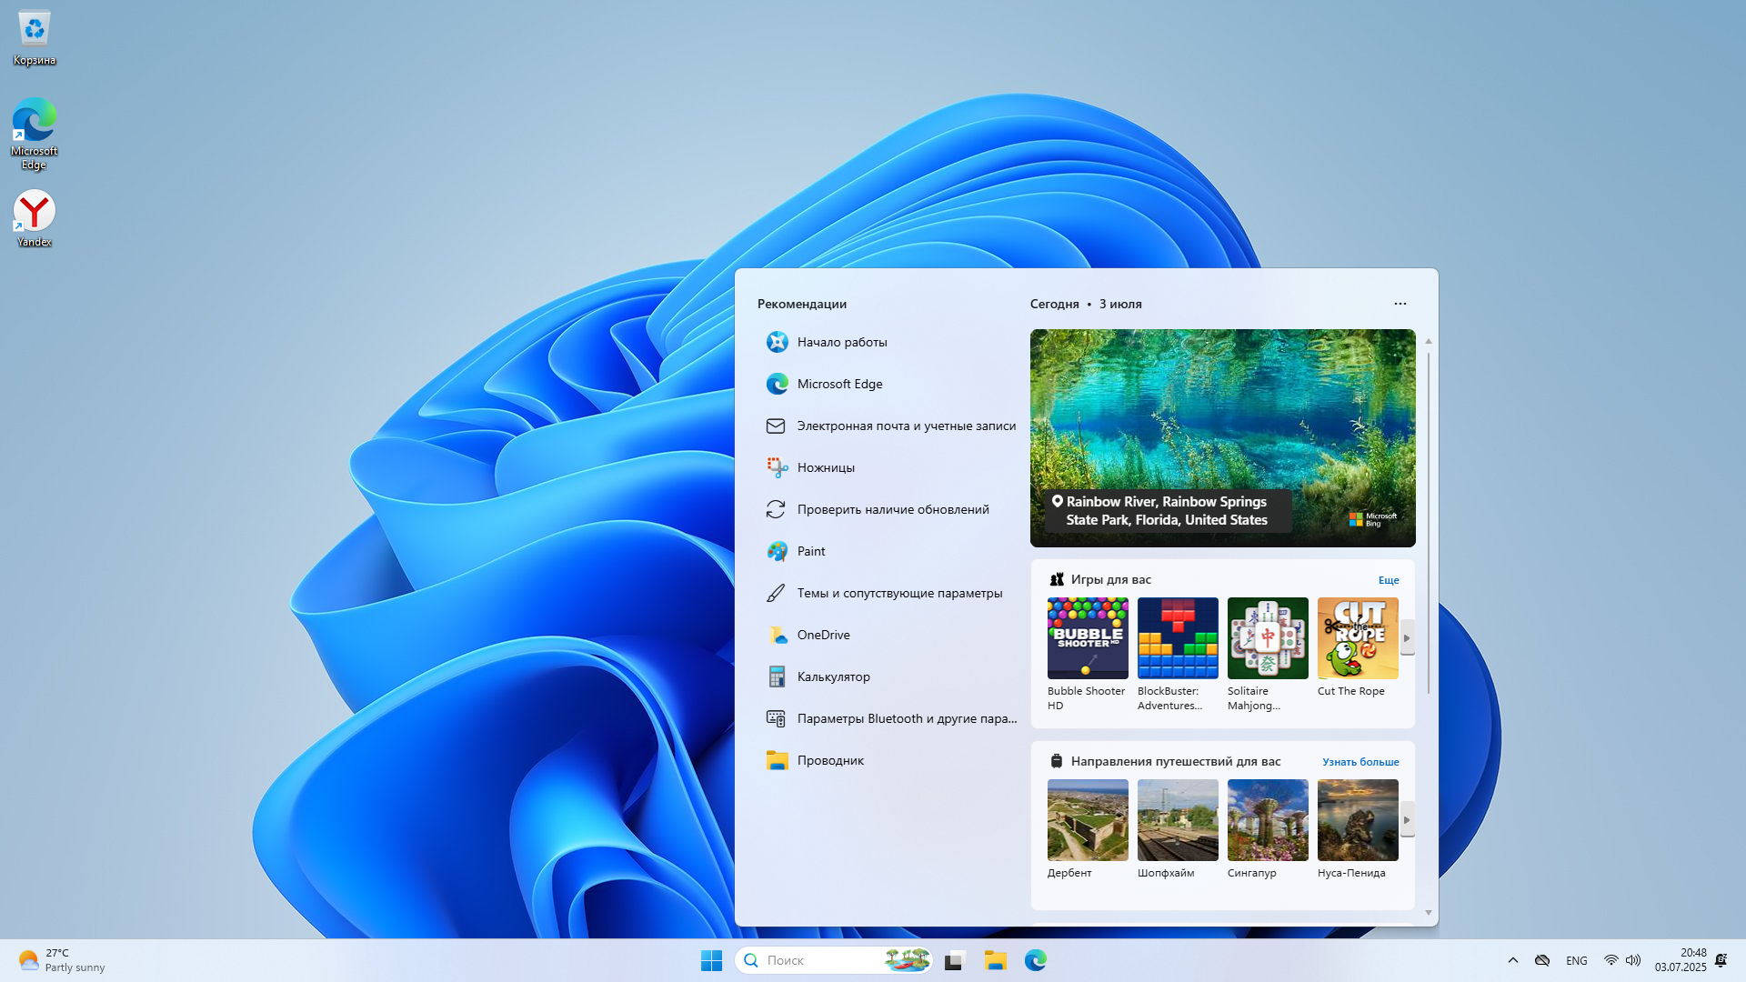The width and height of the screenshot is (1746, 982).
Task: Open Task View on taskbar
Action: (x=954, y=960)
